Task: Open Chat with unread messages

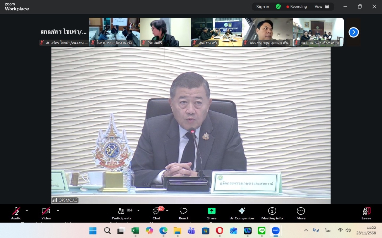Action: tap(156, 212)
